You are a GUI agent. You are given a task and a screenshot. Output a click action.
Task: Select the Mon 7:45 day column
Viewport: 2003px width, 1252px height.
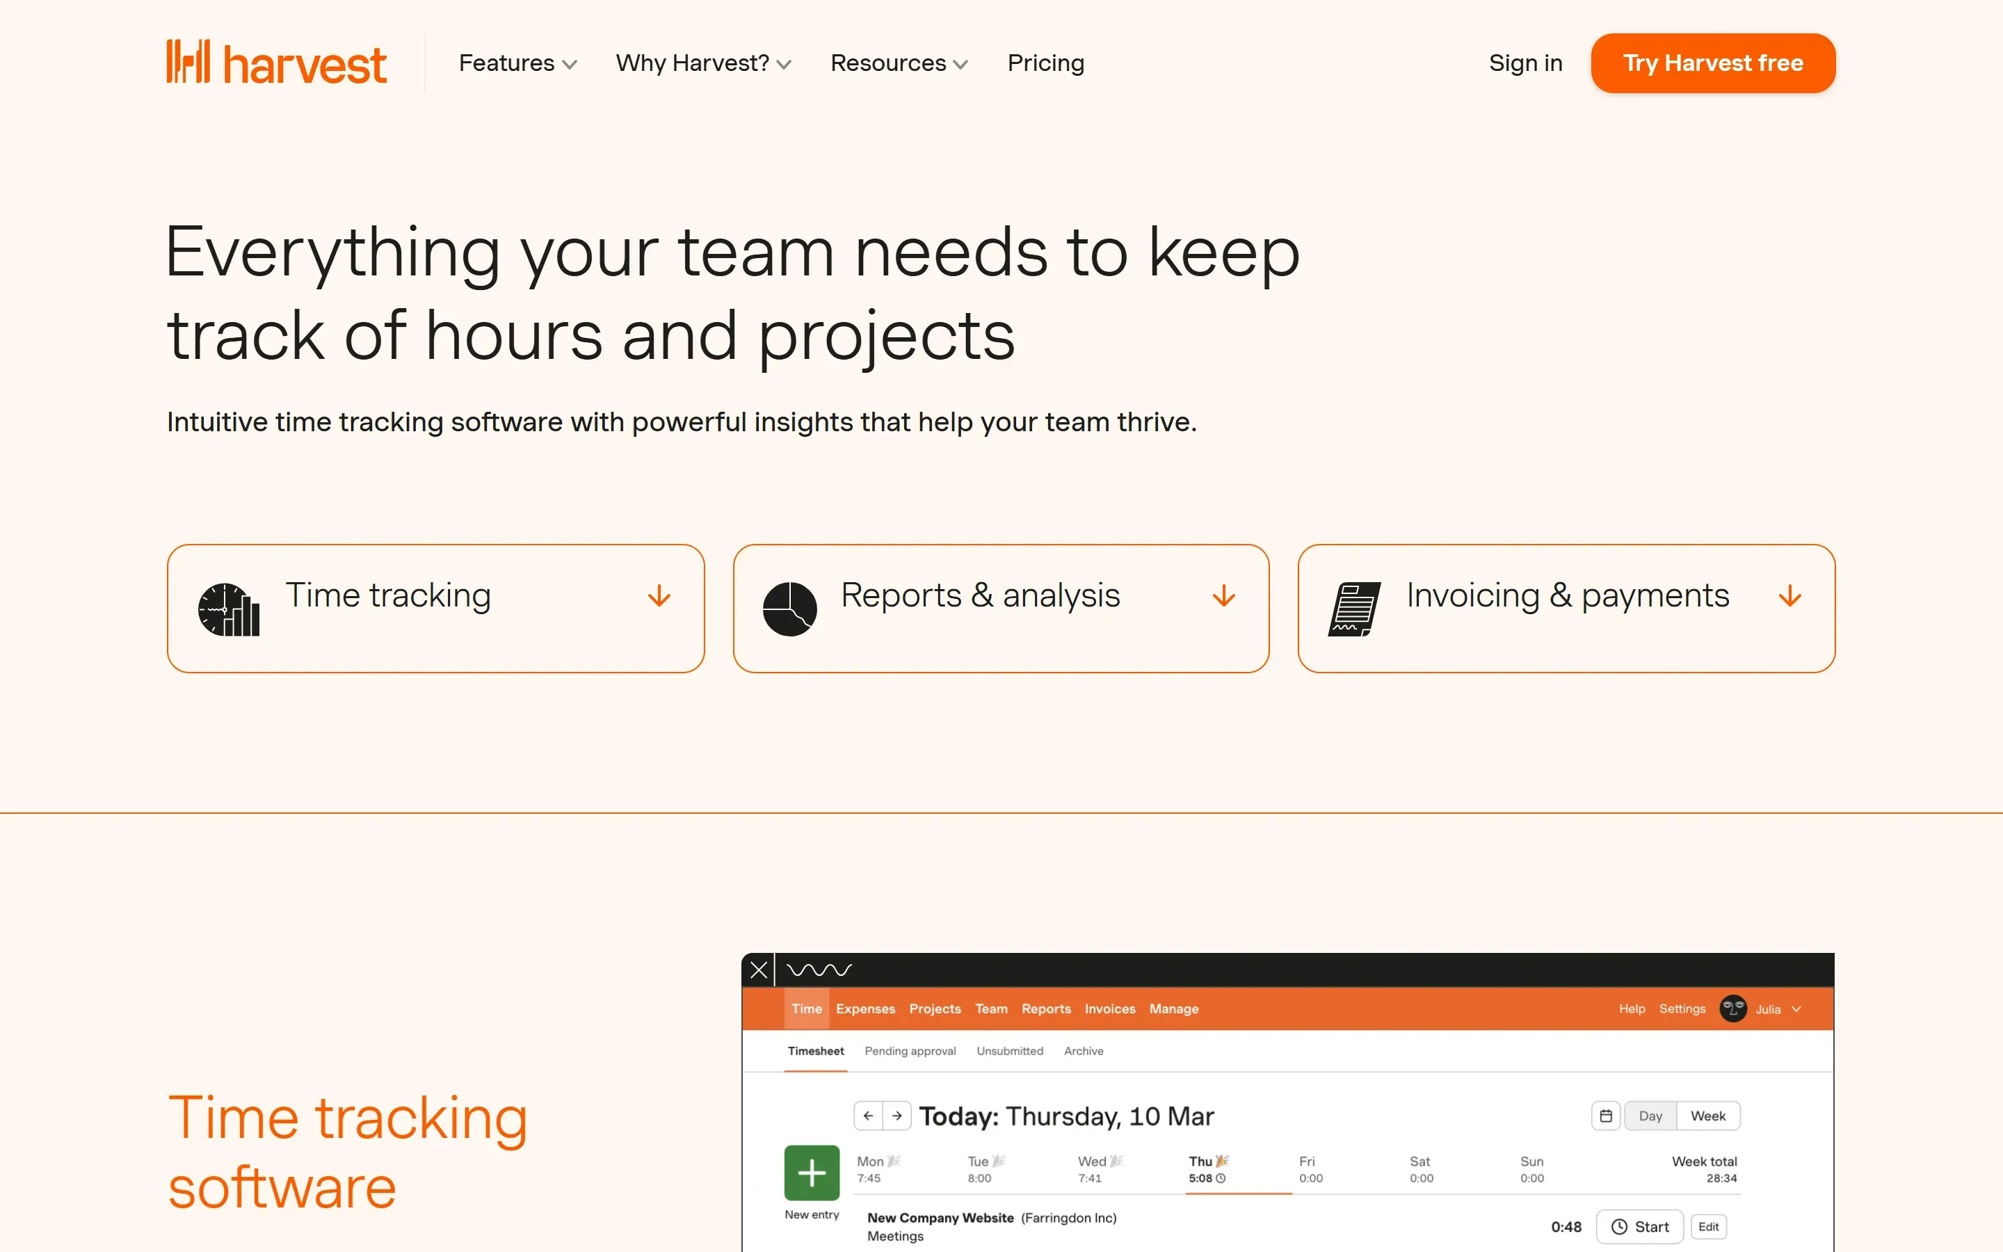(x=878, y=1169)
